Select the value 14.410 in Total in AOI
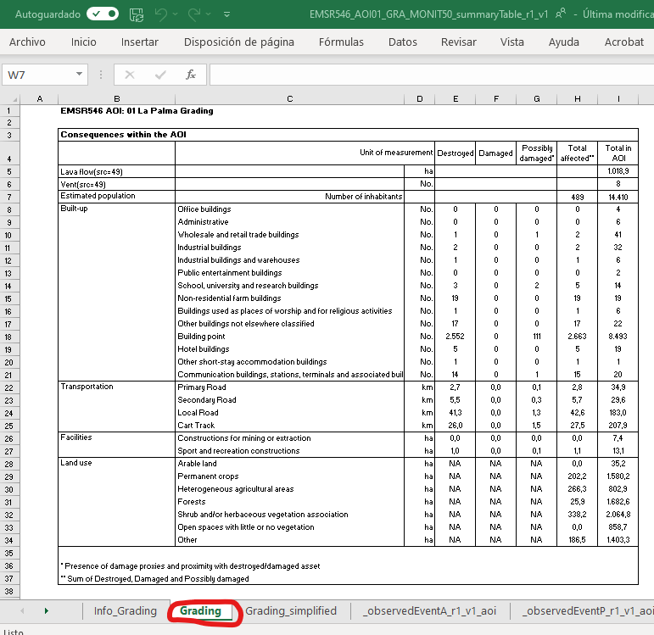The height and width of the screenshot is (635, 654). coord(618,197)
